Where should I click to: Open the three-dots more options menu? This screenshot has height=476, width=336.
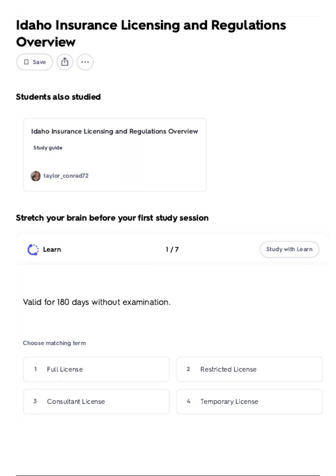85,62
